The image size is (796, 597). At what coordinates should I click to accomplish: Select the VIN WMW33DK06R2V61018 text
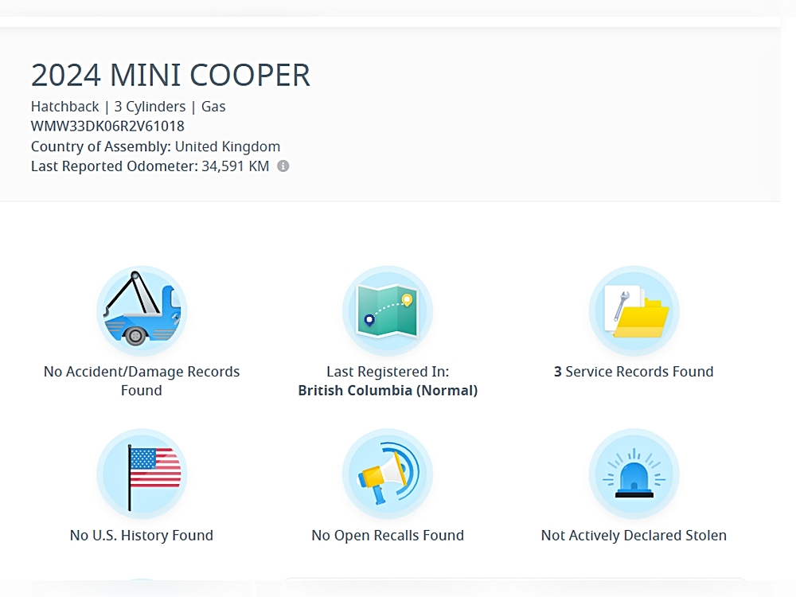point(107,126)
